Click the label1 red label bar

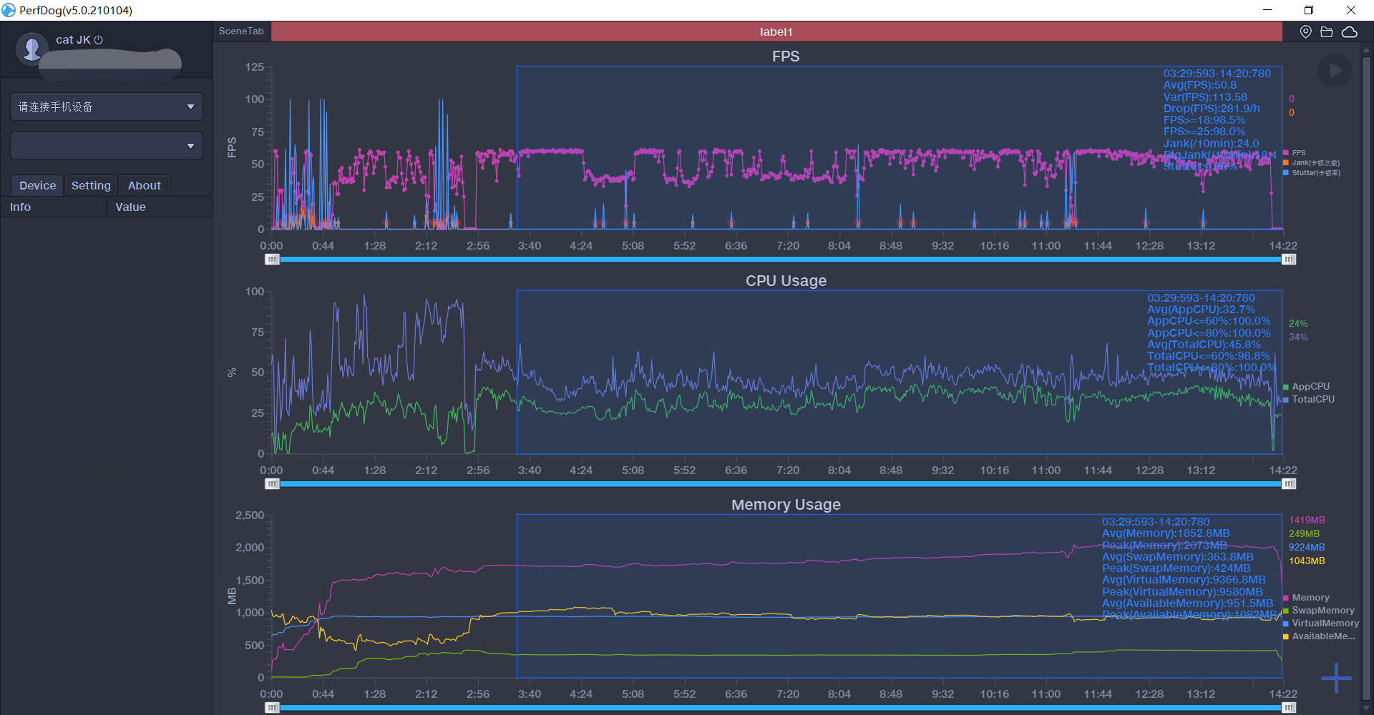coord(776,31)
